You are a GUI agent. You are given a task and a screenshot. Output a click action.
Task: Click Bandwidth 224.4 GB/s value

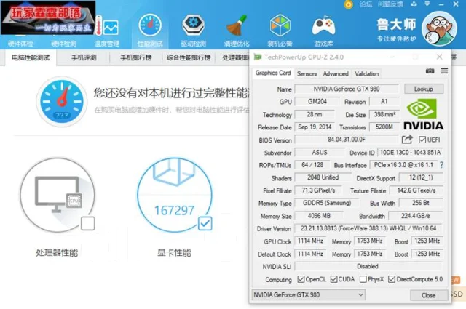[x=416, y=216]
